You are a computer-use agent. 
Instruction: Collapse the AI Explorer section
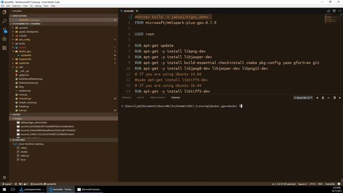[x=63, y=140]
